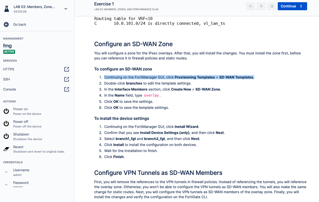Open HTTPS service external link icon
Viewport: 319px width, 202px height.
(66, 69)
